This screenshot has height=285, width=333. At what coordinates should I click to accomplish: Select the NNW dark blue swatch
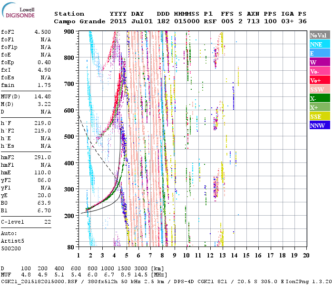point(320,125)
